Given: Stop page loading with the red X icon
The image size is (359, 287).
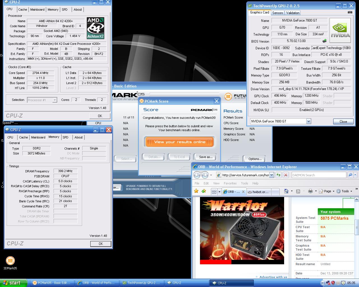Looking at the screenshot, I should click(286, 175).
